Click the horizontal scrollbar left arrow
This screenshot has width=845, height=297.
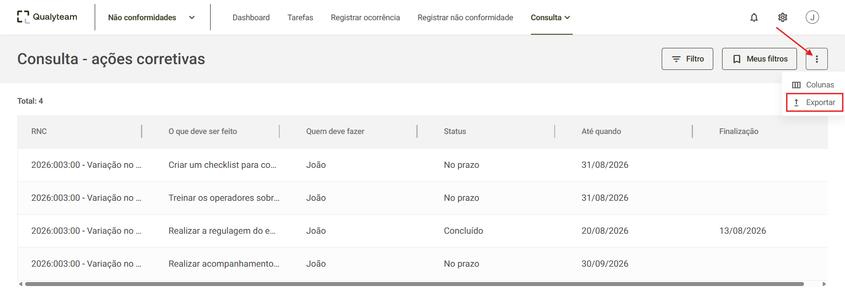(21, 284)
